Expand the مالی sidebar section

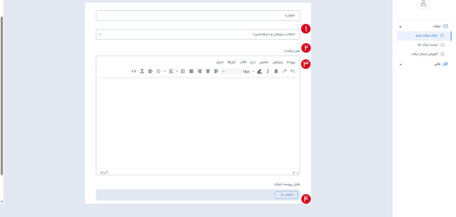point(400,64)
